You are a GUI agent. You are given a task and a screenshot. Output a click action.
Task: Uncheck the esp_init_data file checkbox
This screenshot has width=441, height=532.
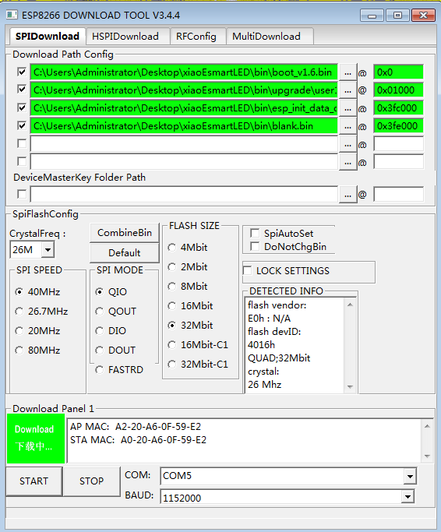coord(22,108)
